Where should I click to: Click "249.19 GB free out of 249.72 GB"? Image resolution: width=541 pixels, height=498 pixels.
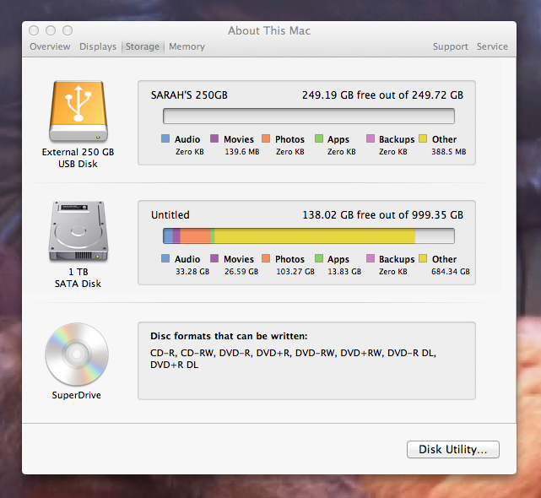pos(382,95)
